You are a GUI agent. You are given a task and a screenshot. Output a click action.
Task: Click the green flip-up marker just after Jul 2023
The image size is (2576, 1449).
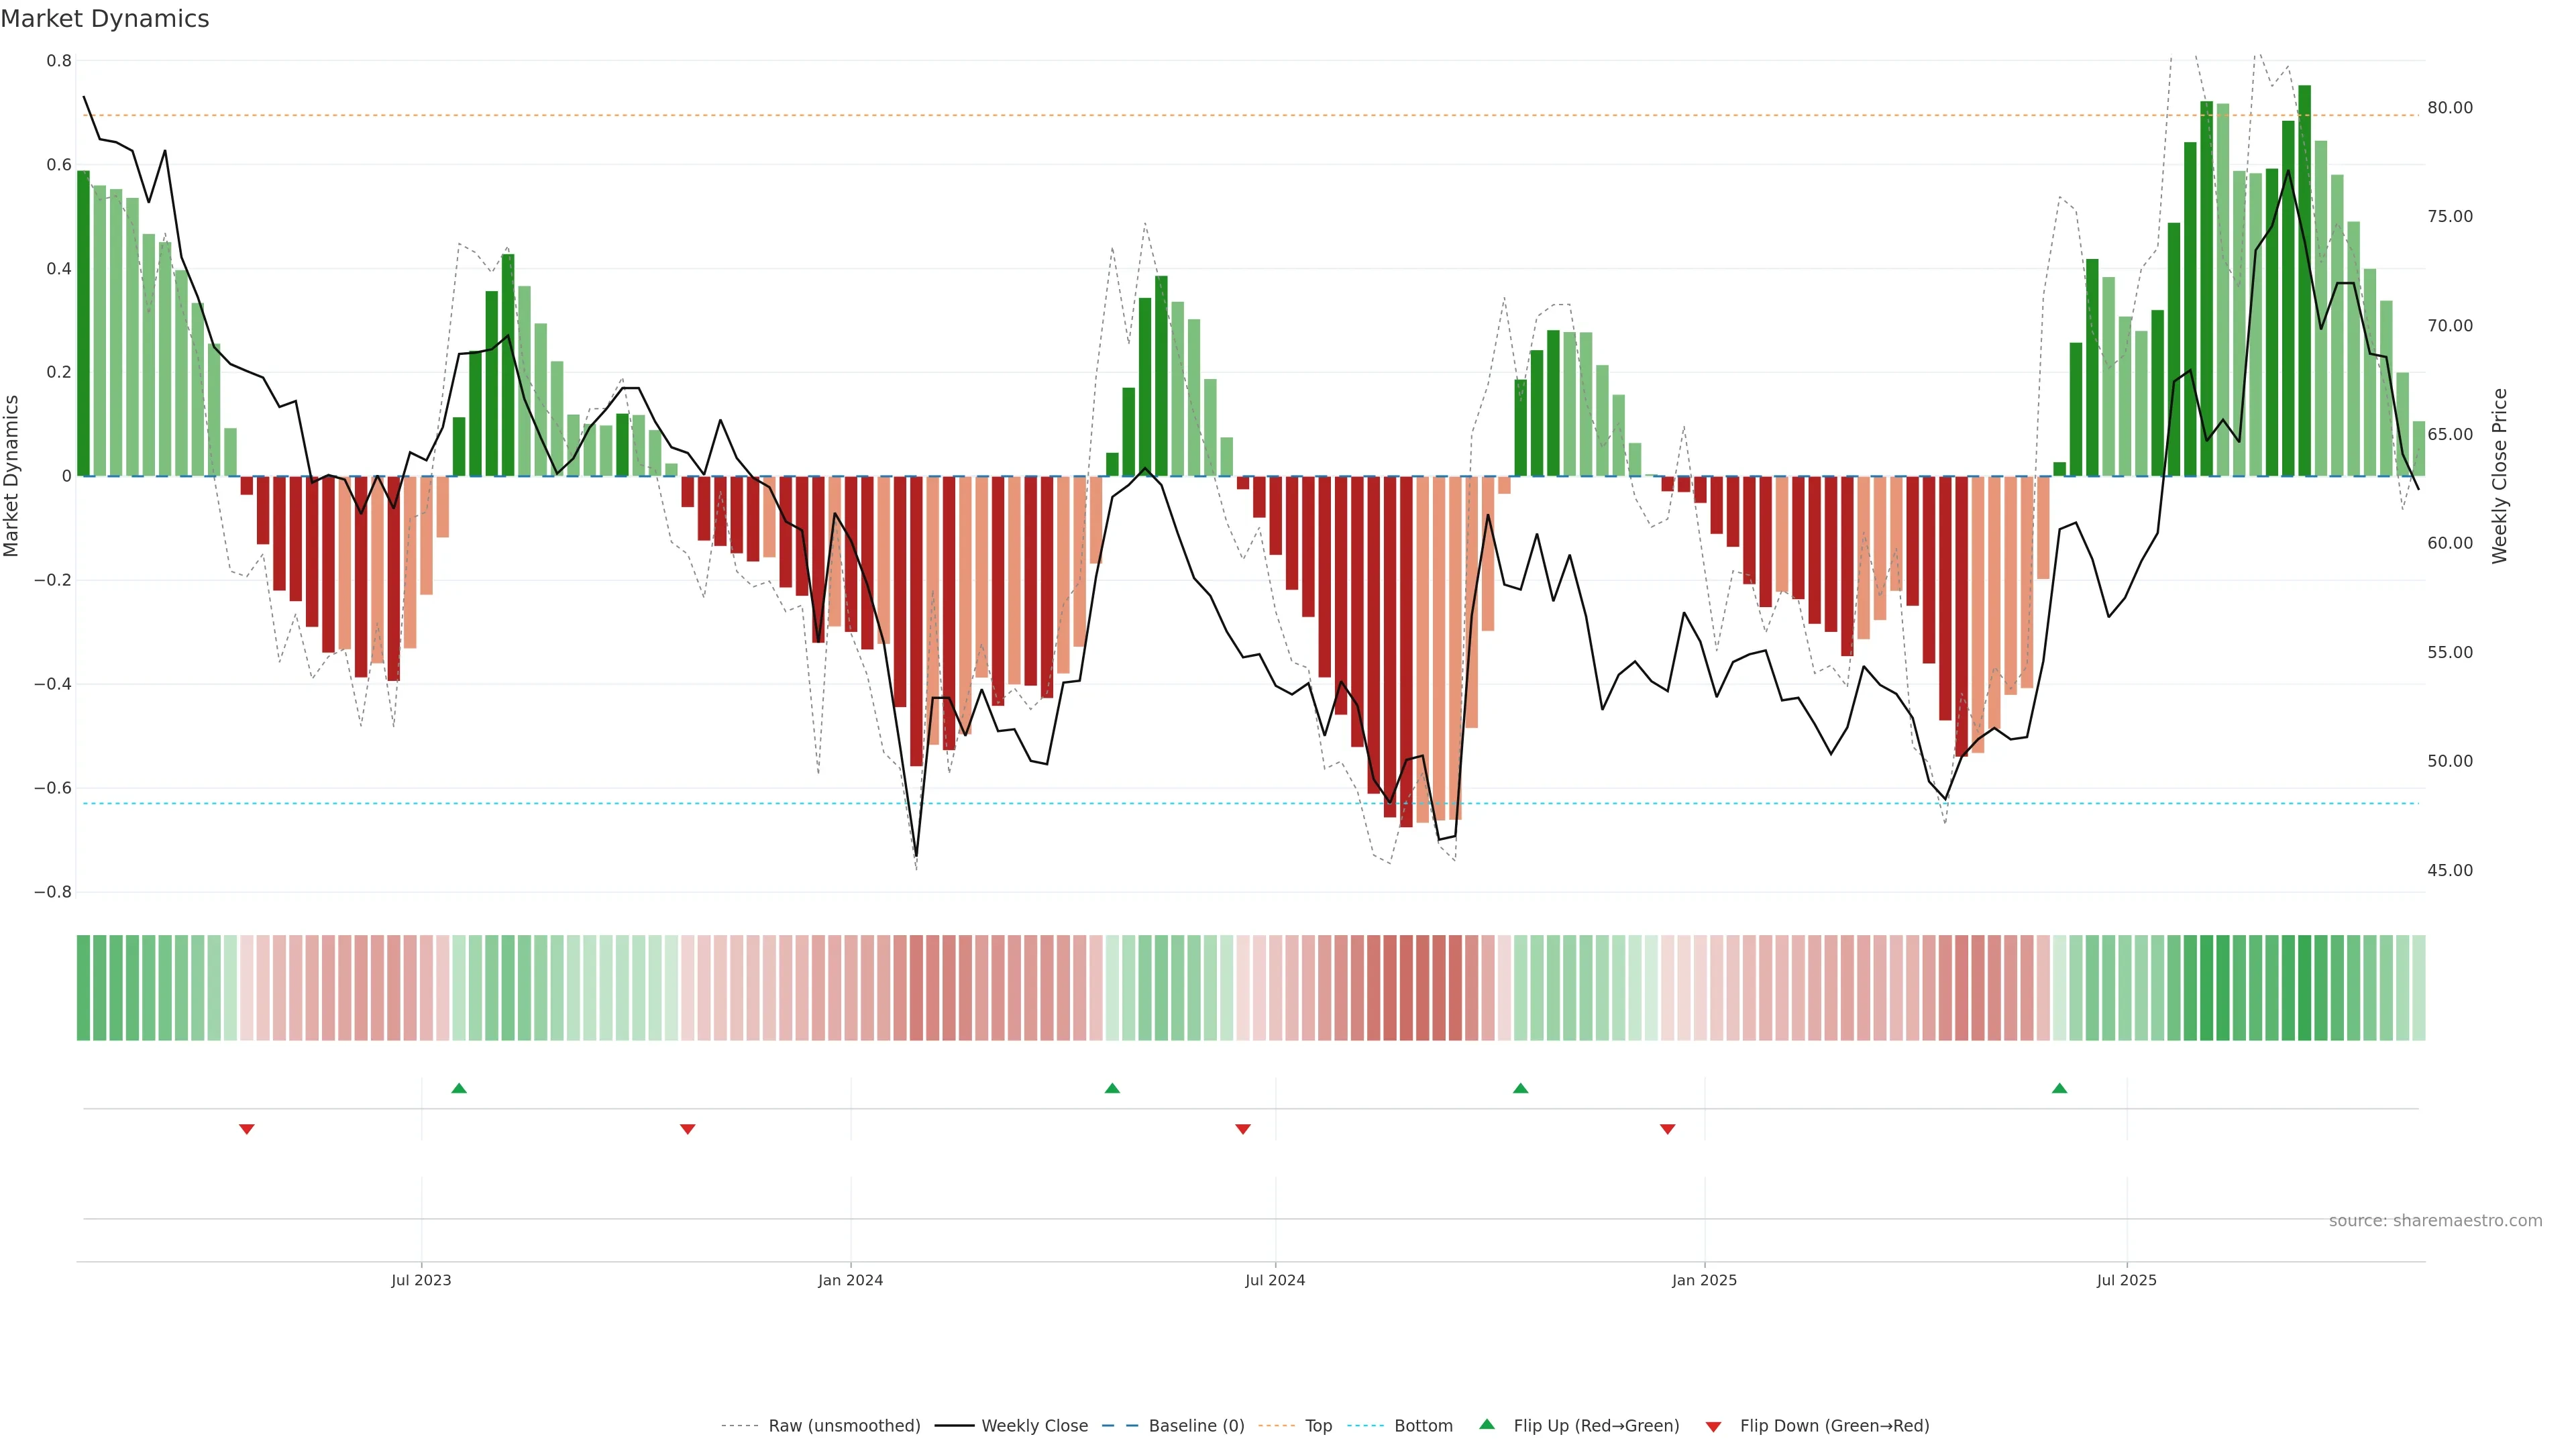click(459, 1088)
